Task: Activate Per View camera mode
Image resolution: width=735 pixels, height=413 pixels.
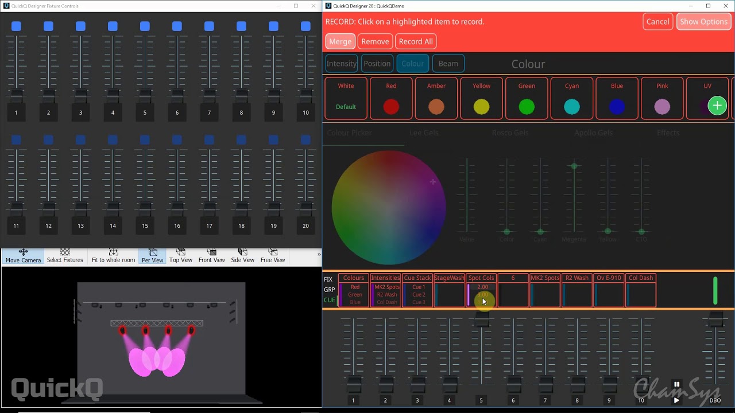Action: pos(153,256)
